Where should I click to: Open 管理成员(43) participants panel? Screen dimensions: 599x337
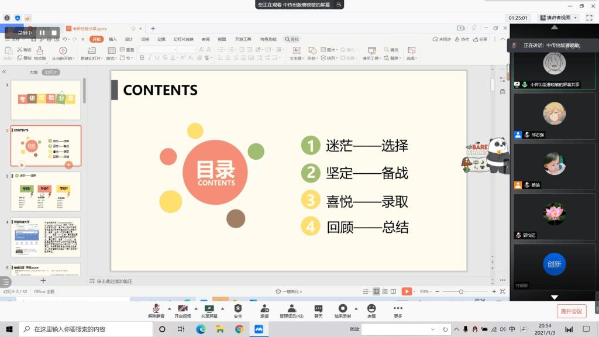291,308
